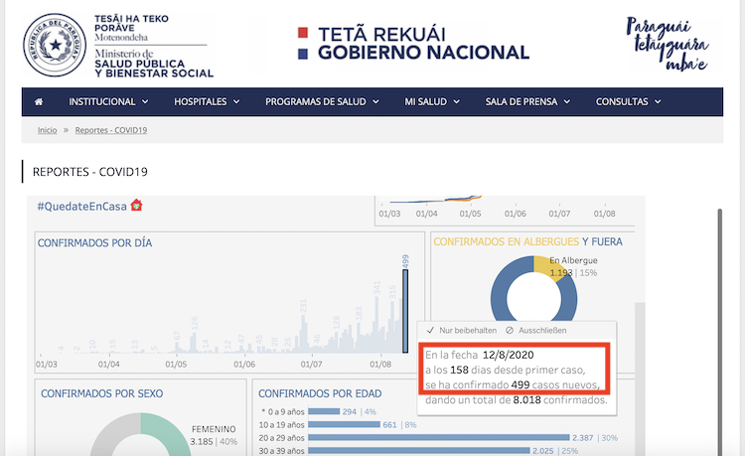745x456 pixels.
Task: Open the Mi Salud menu
Action: [432, 101]
